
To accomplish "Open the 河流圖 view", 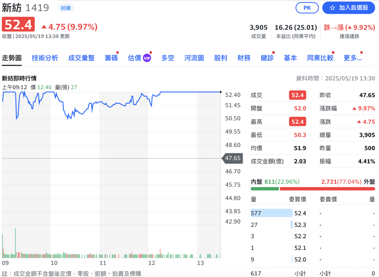I will 194,57.
